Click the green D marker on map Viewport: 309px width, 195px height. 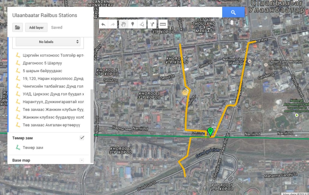[x=210, y=131]
